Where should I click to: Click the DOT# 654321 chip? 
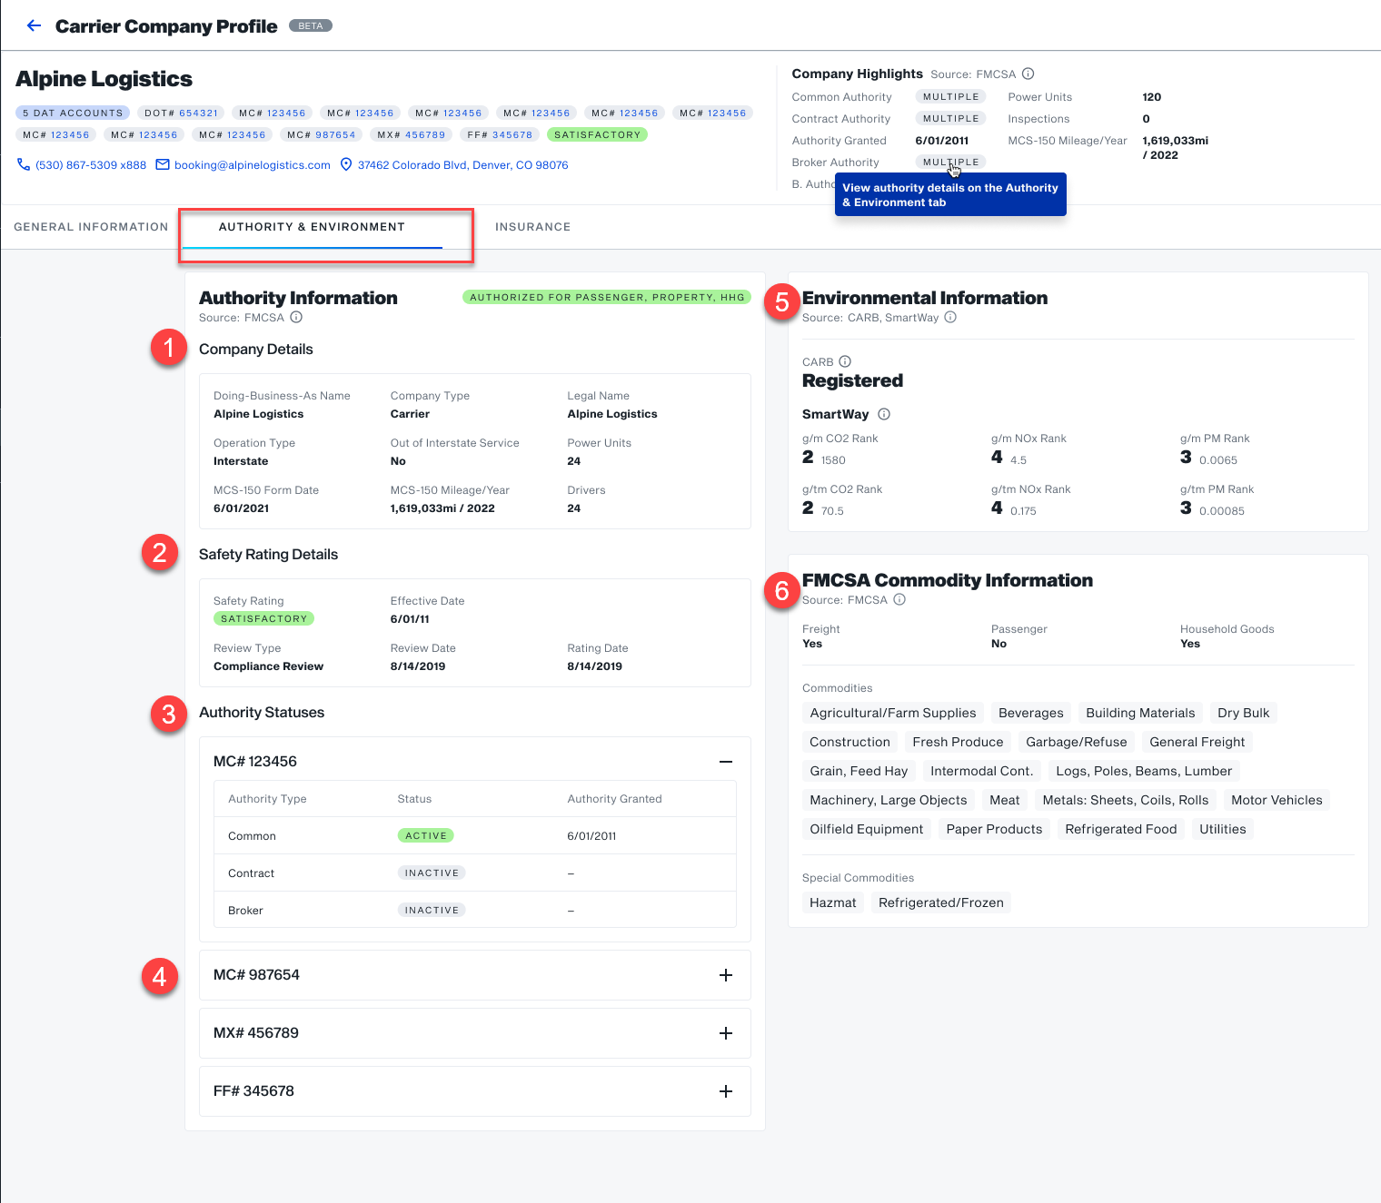pyautogui.click(x=181, y=113)
